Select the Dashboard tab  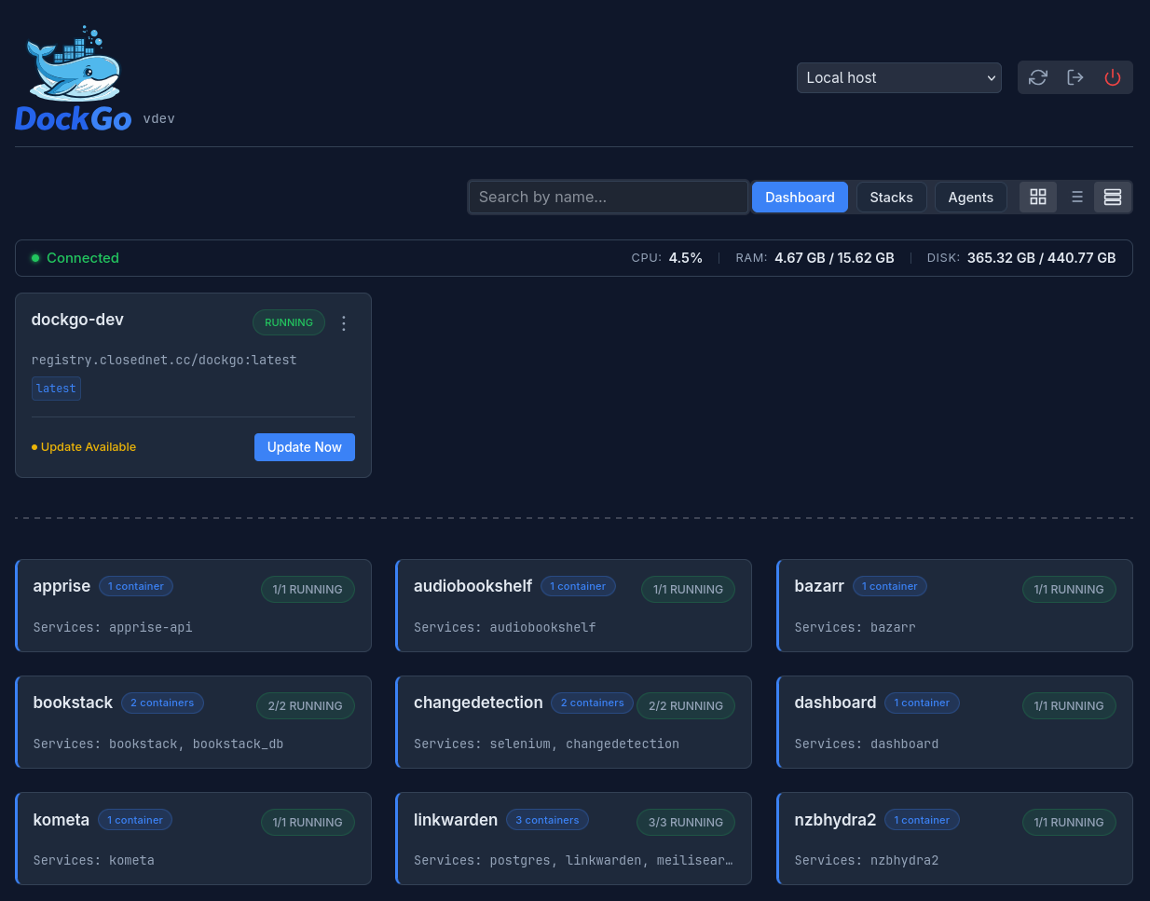(800, 197)
